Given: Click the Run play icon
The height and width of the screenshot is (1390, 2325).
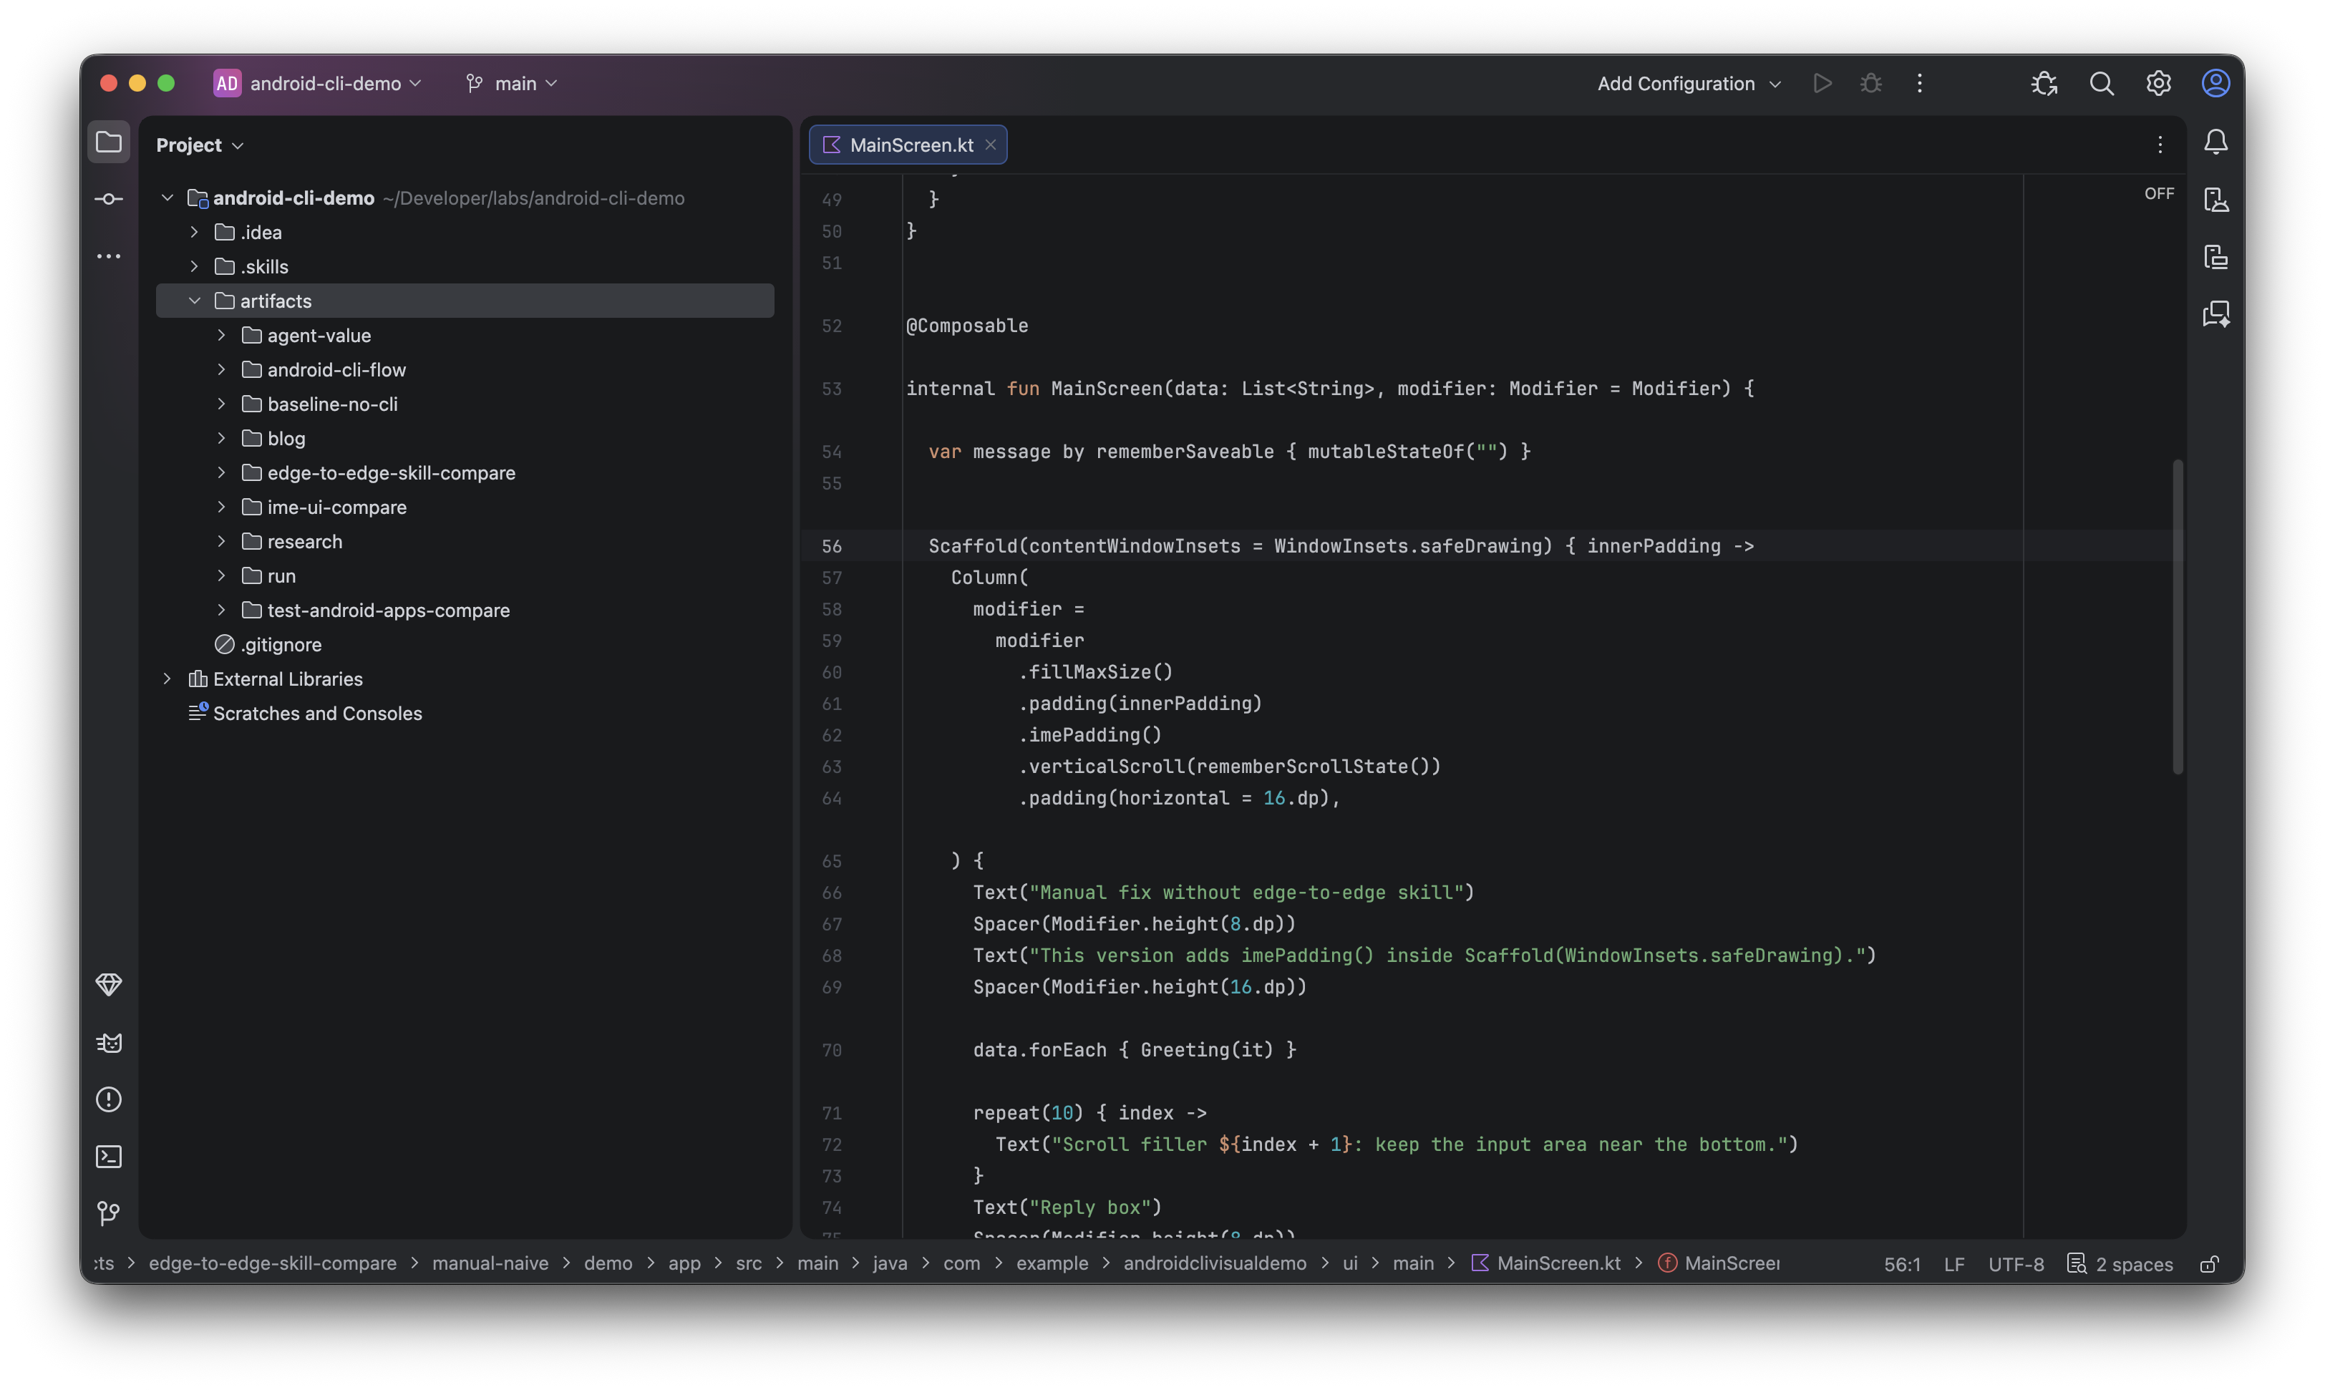Looking at the screenshot, I should pos(1822,83).
